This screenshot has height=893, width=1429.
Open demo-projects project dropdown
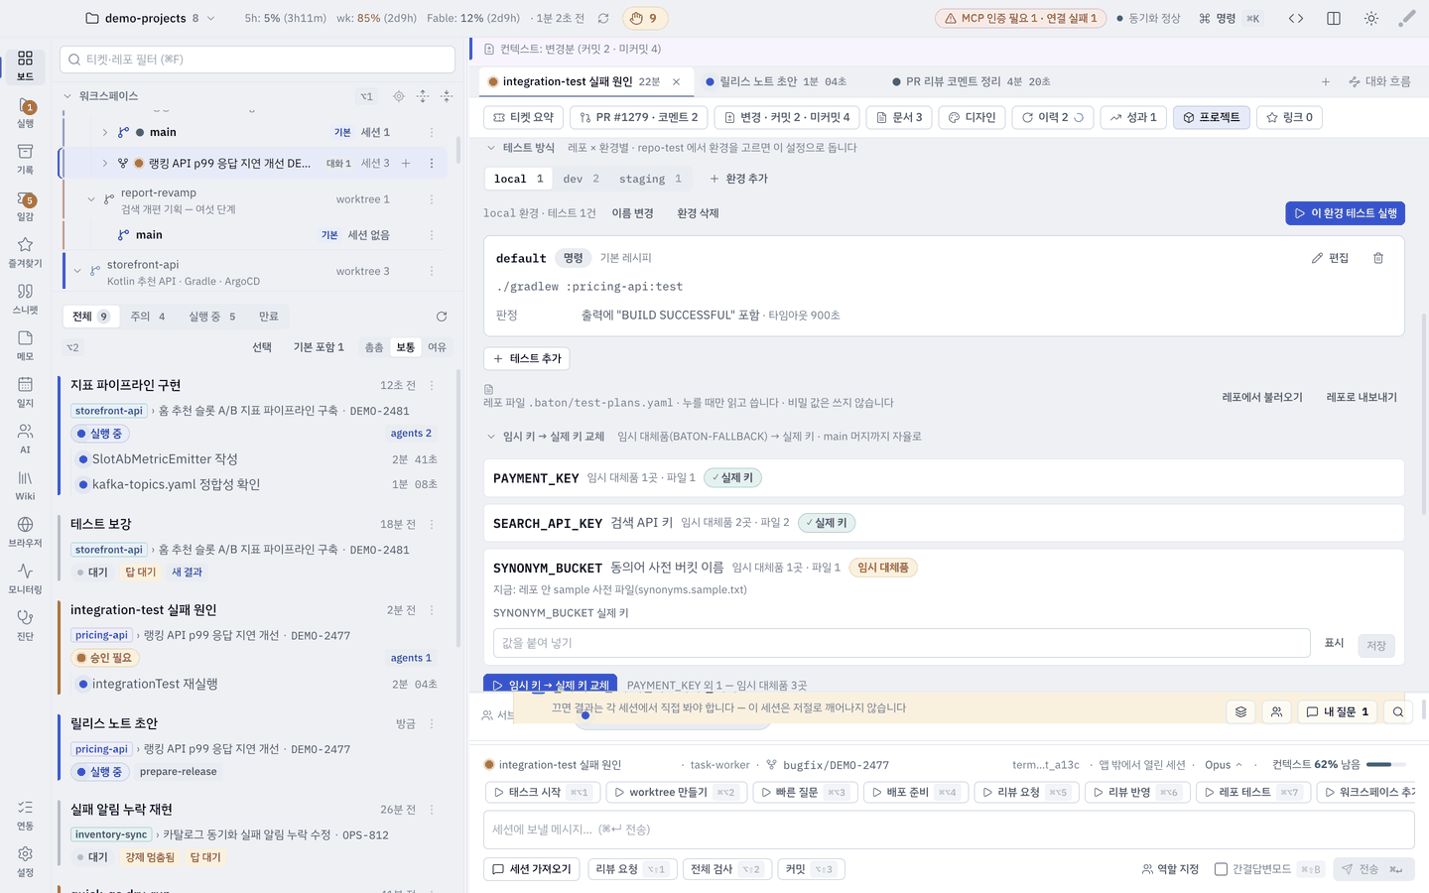click(151, 18)
